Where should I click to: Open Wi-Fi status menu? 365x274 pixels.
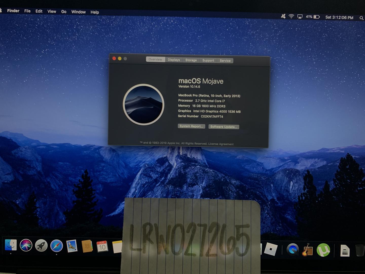(291, 16)
